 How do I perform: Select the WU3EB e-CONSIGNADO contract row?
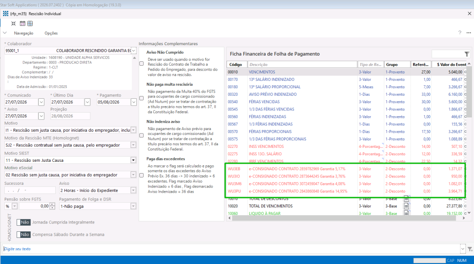[347, 169]
